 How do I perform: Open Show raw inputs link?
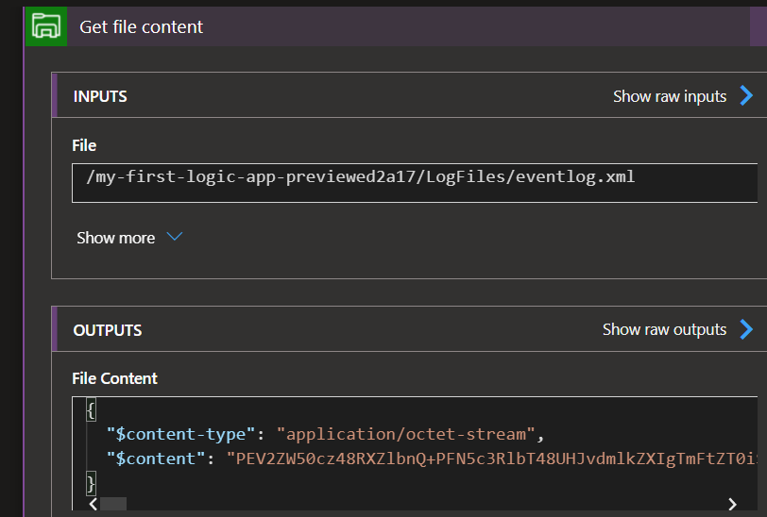pyautogui.click(x=669, y=96)
